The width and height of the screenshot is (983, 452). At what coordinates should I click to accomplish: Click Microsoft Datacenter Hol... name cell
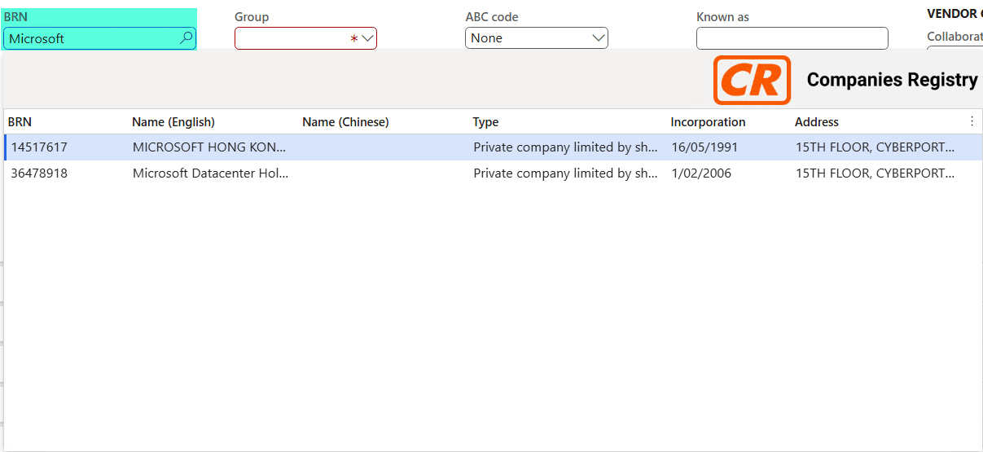click(x=209, y=173)
